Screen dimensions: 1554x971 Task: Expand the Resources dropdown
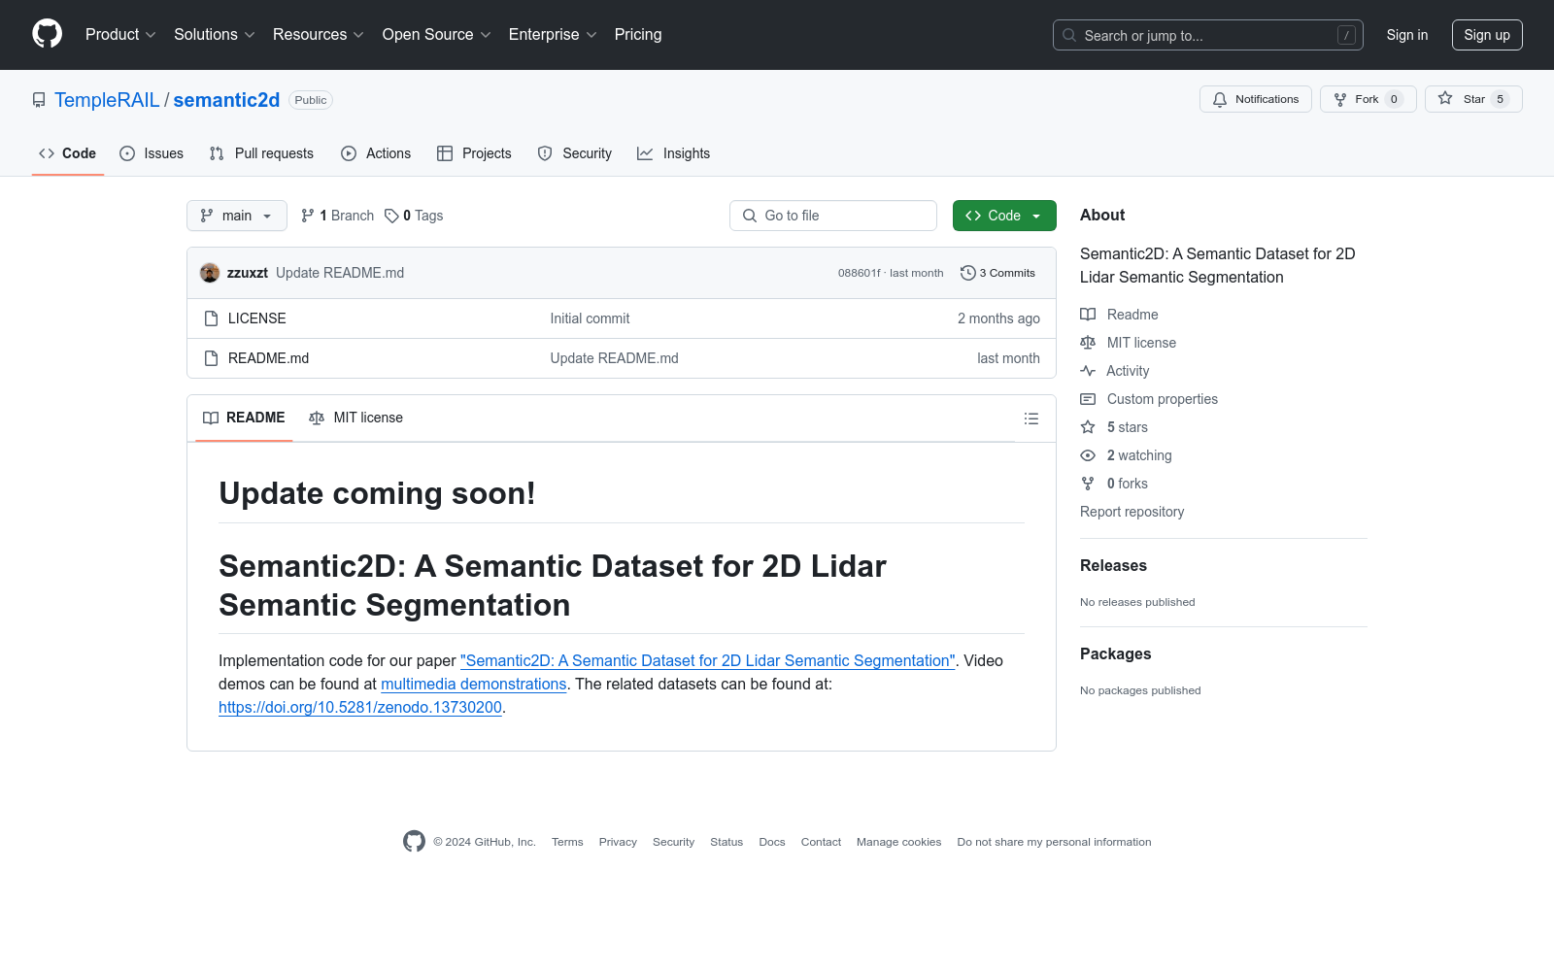point(319,35)
